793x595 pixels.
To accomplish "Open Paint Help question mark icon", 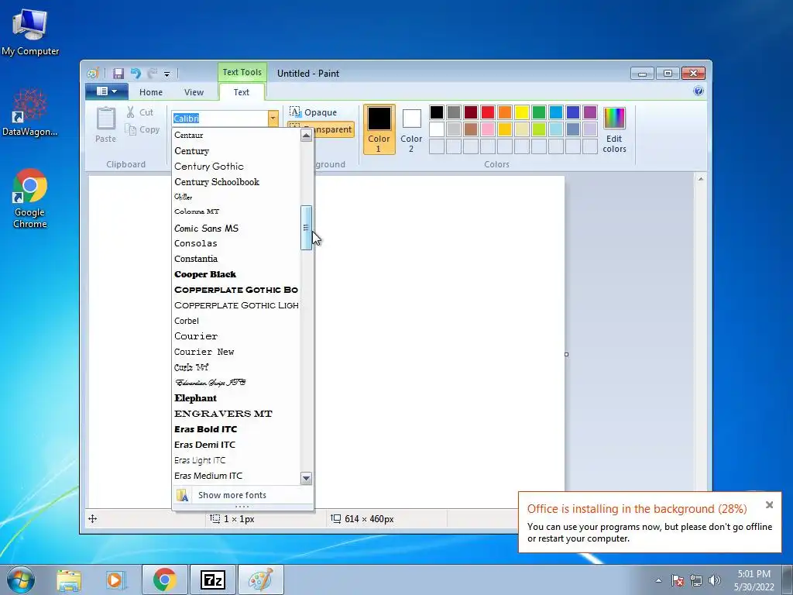I will coord(699,91).
